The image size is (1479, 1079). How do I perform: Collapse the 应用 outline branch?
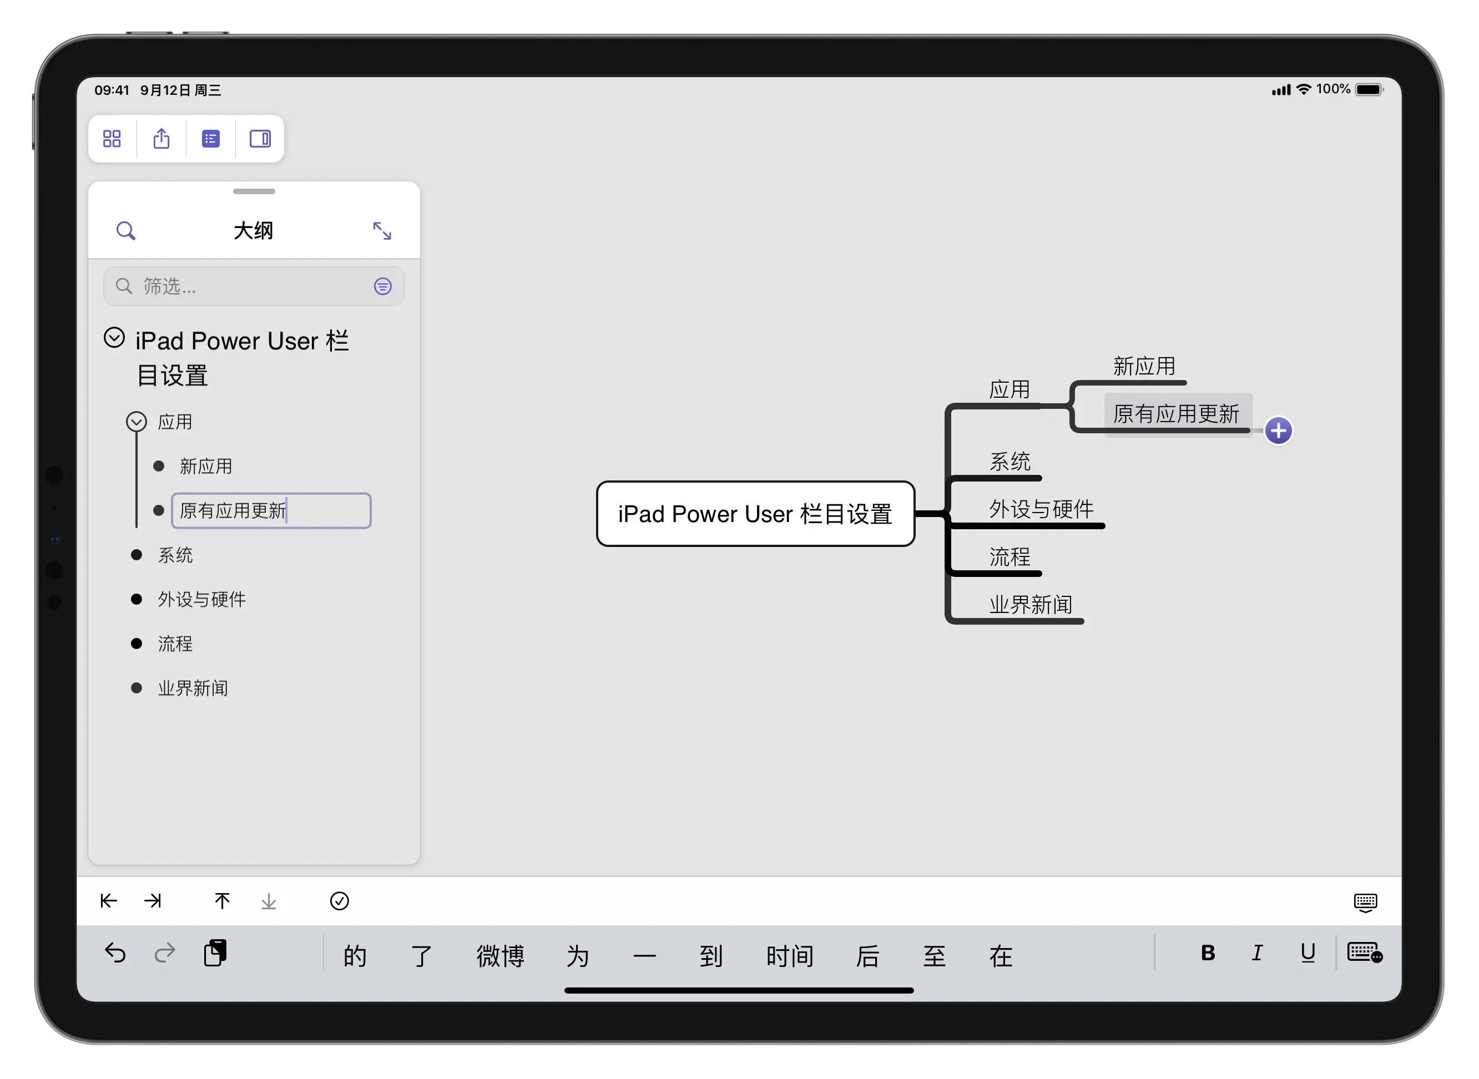pyautogui.click(x=136, y=421)
